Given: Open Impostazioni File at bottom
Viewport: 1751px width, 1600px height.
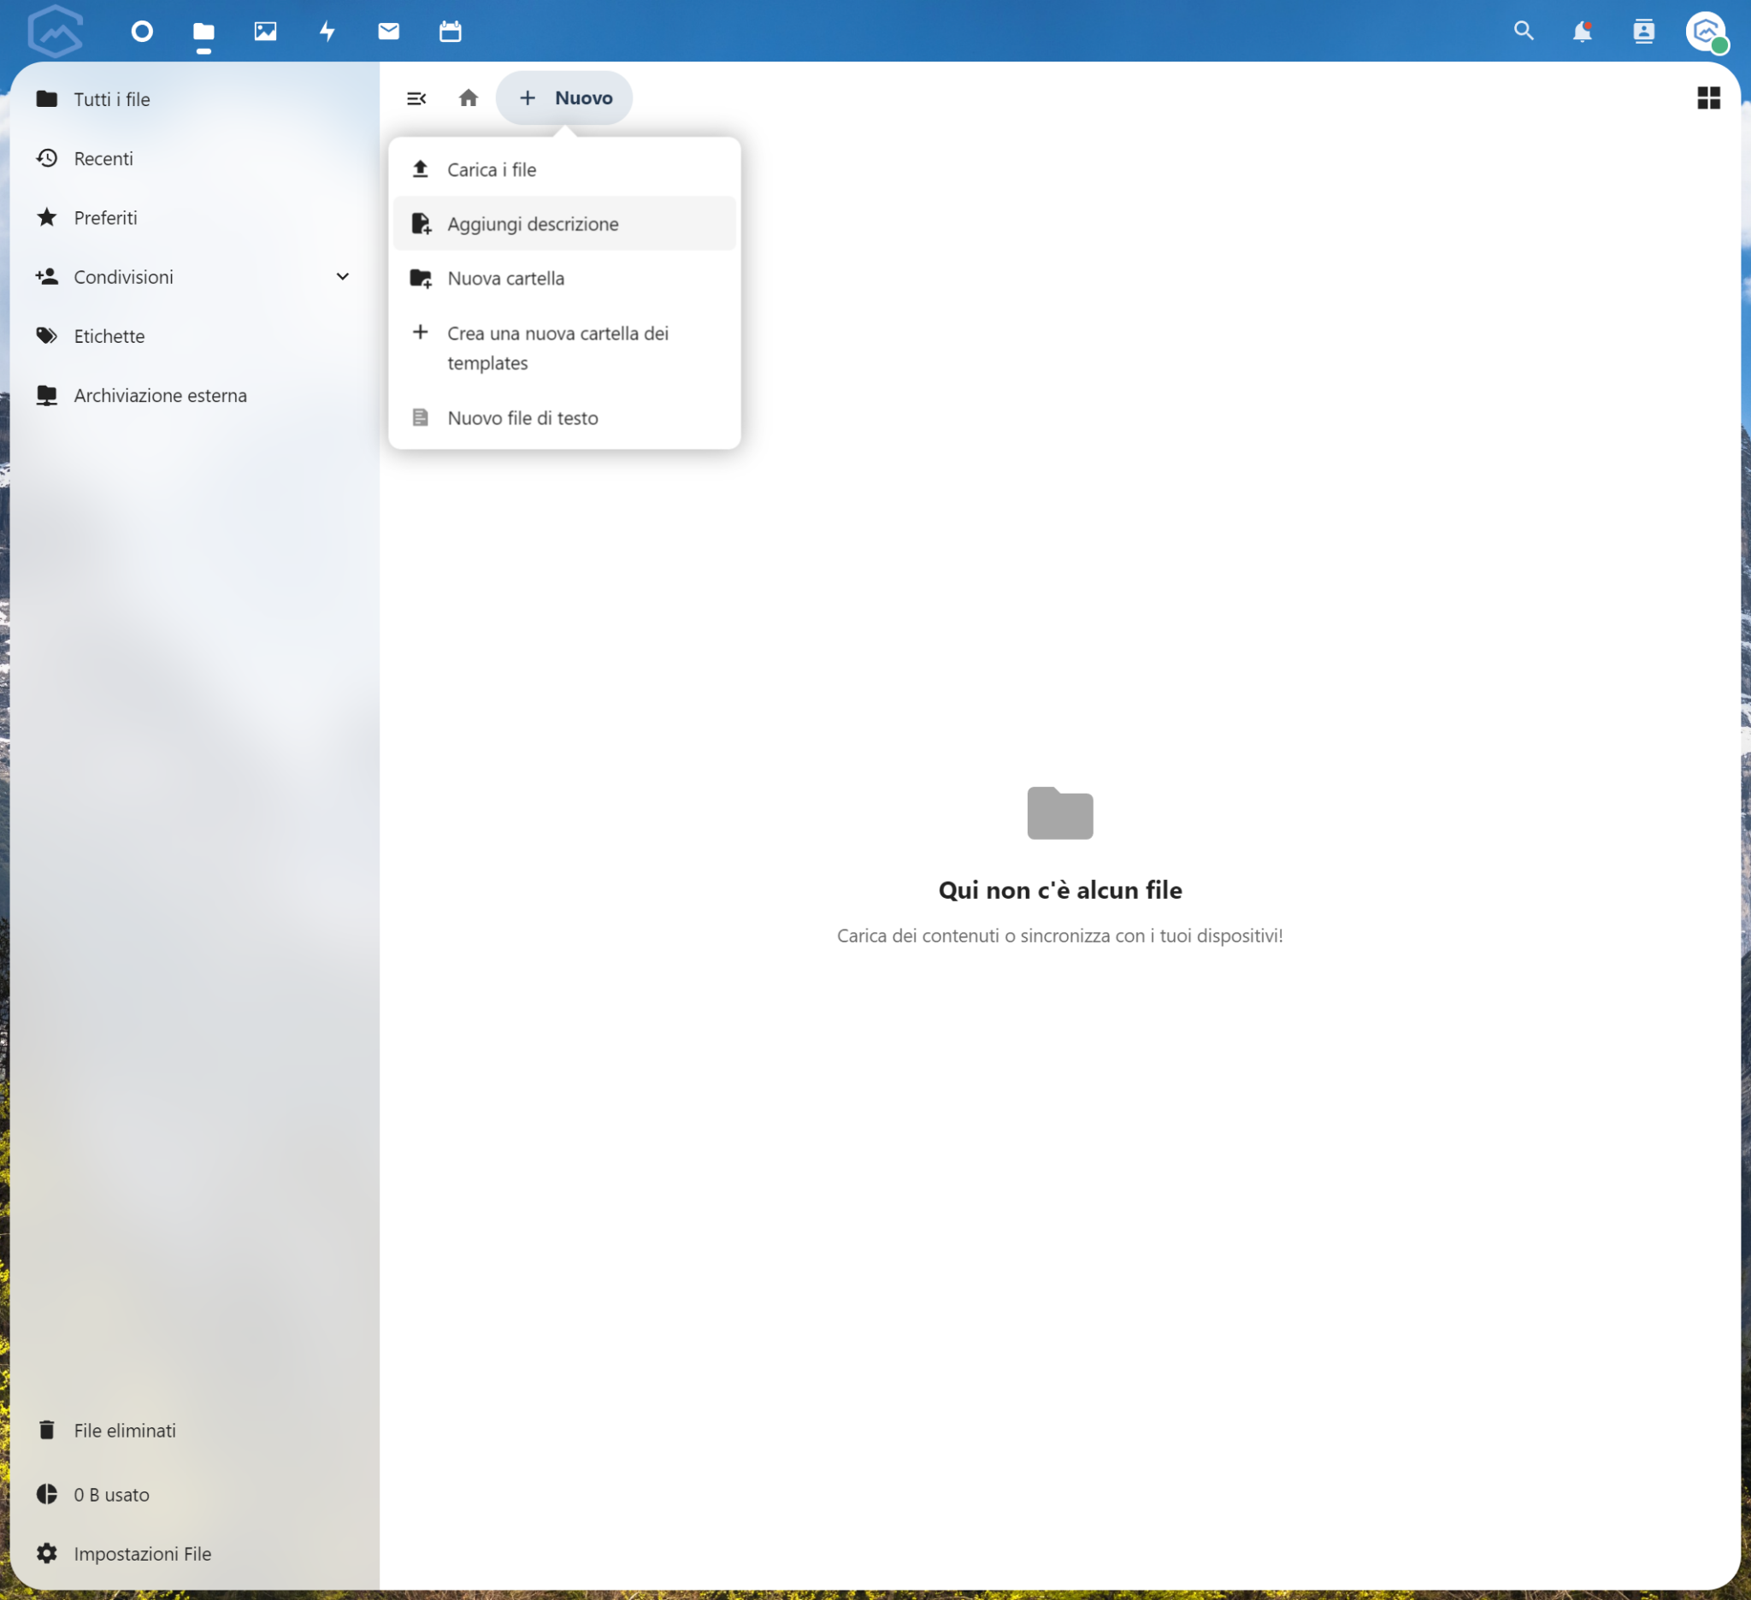Looking at the screenshot, I should pyautogui.click(x=142, y=1553).
